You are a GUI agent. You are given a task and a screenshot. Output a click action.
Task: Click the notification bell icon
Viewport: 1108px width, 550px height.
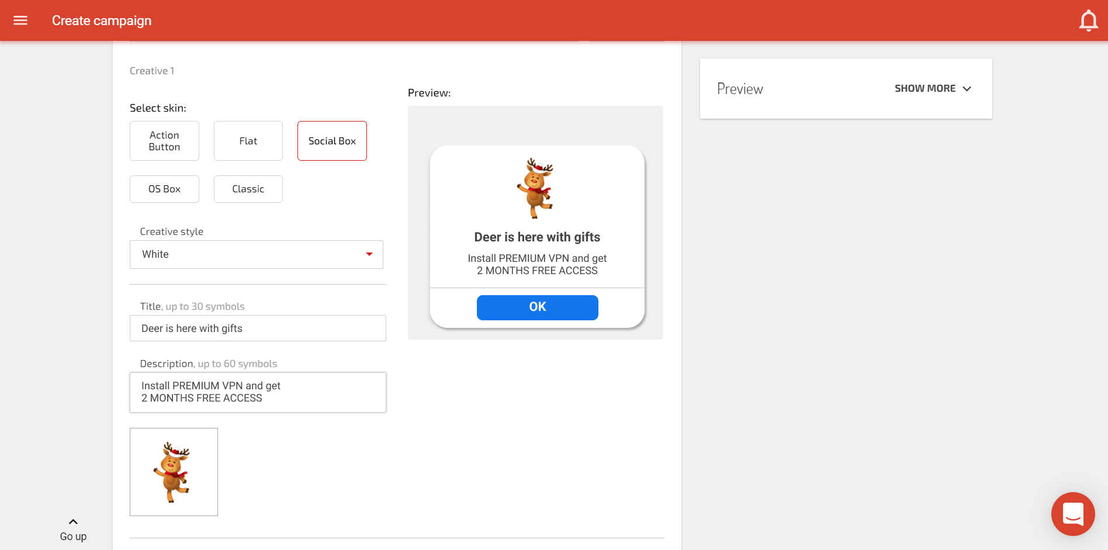[x=1088, y=20]
